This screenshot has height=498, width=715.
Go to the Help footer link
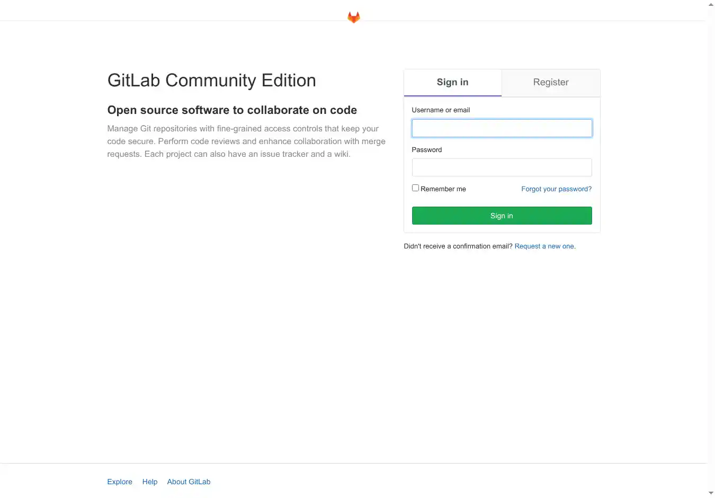[x=150, y=482]
